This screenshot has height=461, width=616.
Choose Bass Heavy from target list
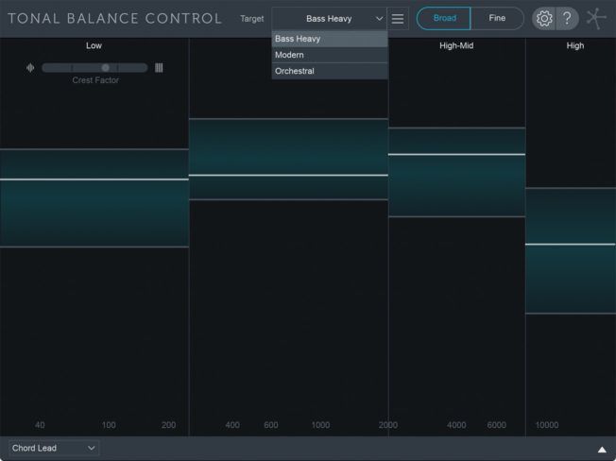(330, 39)
